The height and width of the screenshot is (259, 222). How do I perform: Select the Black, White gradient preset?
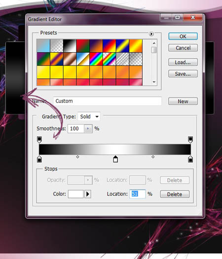[x=70, y=46]
